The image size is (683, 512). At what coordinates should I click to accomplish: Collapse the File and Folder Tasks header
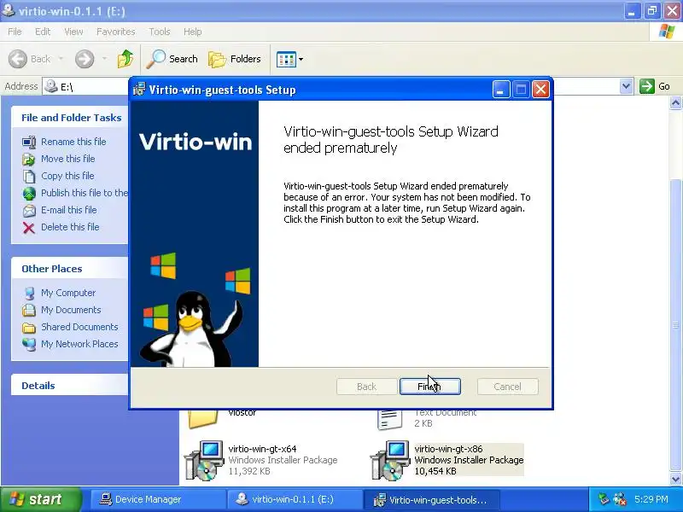71,118
